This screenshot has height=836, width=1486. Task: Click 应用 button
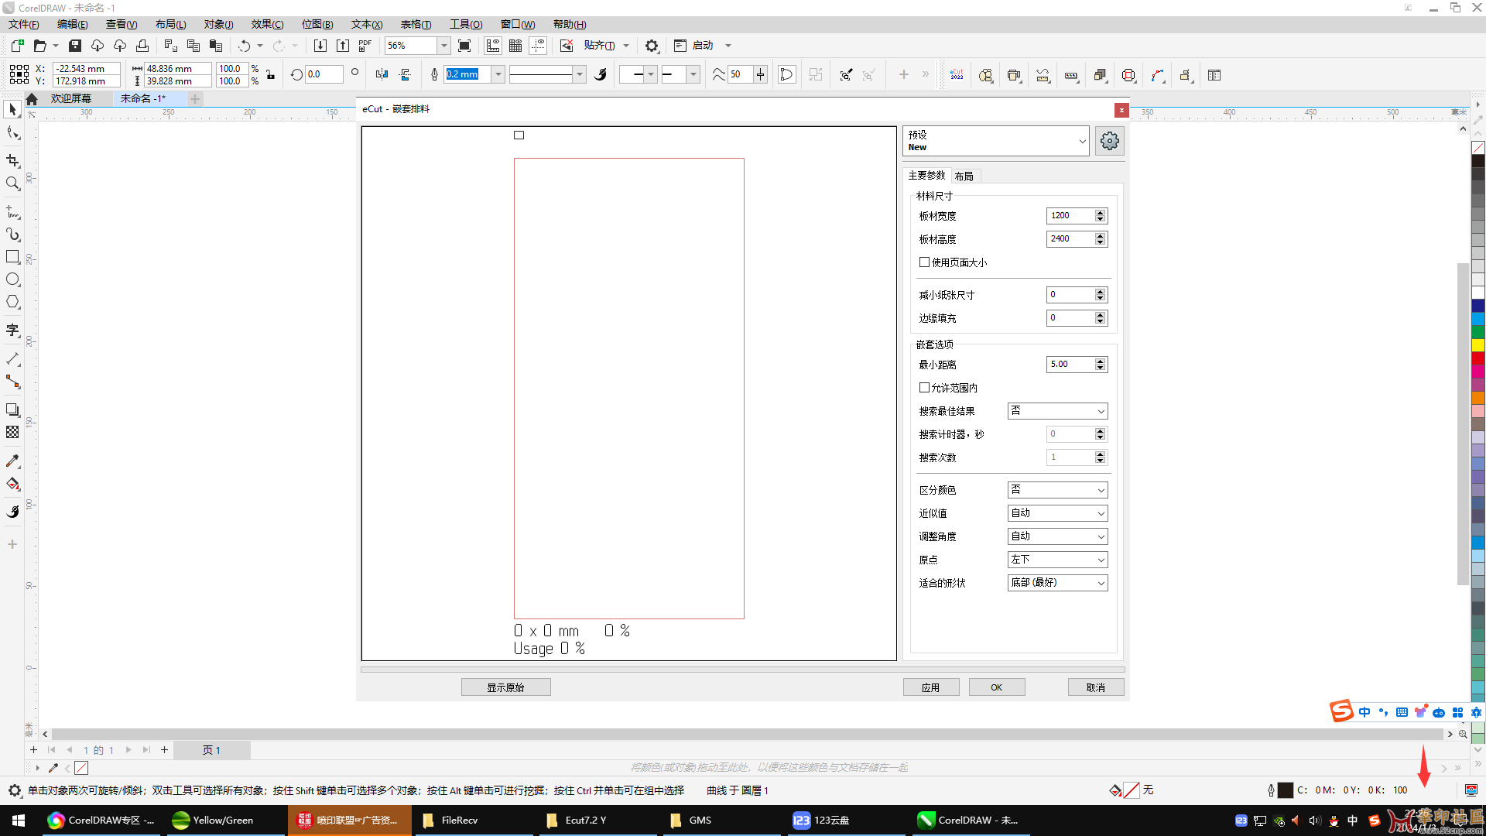click(x=931, y=686)
